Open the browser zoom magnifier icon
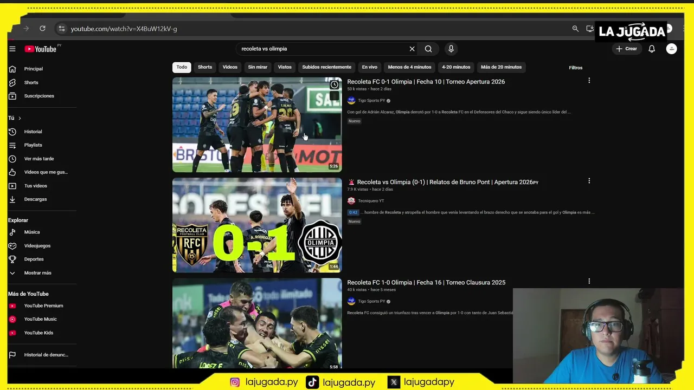 575,29
